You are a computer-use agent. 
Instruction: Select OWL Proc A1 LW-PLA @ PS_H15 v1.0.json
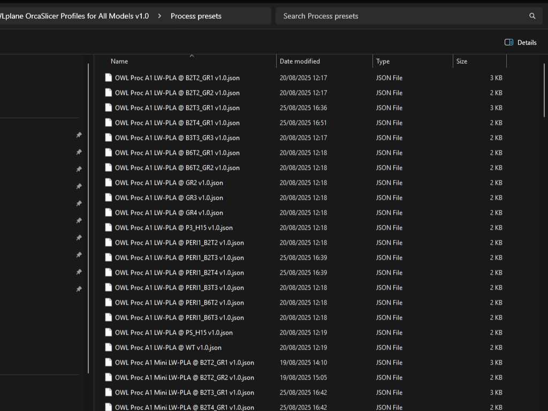[x=173, y=332]
